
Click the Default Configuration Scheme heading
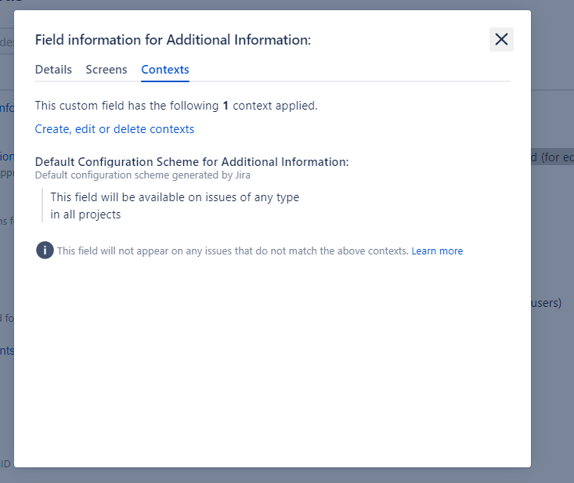(x=192, y=162)
